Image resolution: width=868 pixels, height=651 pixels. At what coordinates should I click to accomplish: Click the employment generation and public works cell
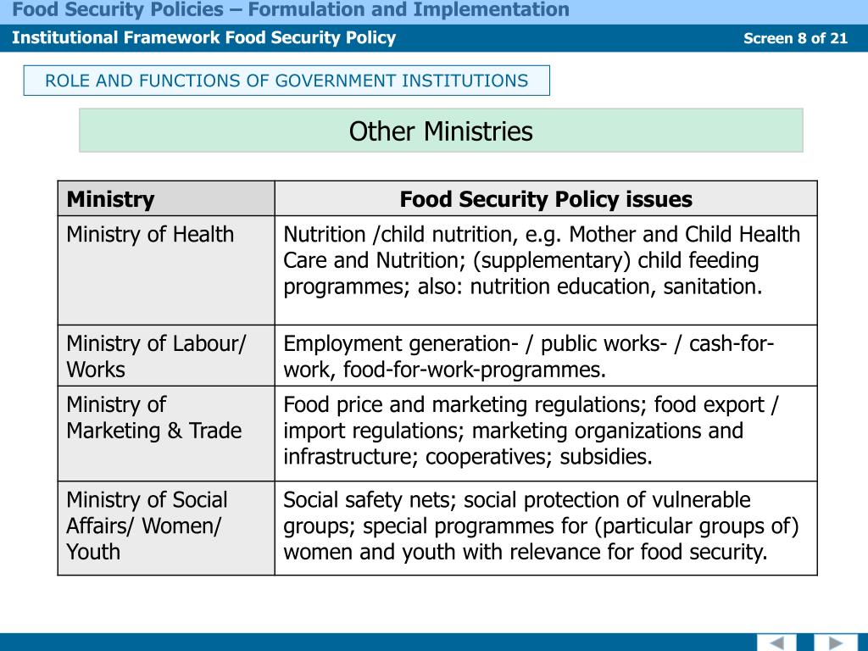pos(546,356)
